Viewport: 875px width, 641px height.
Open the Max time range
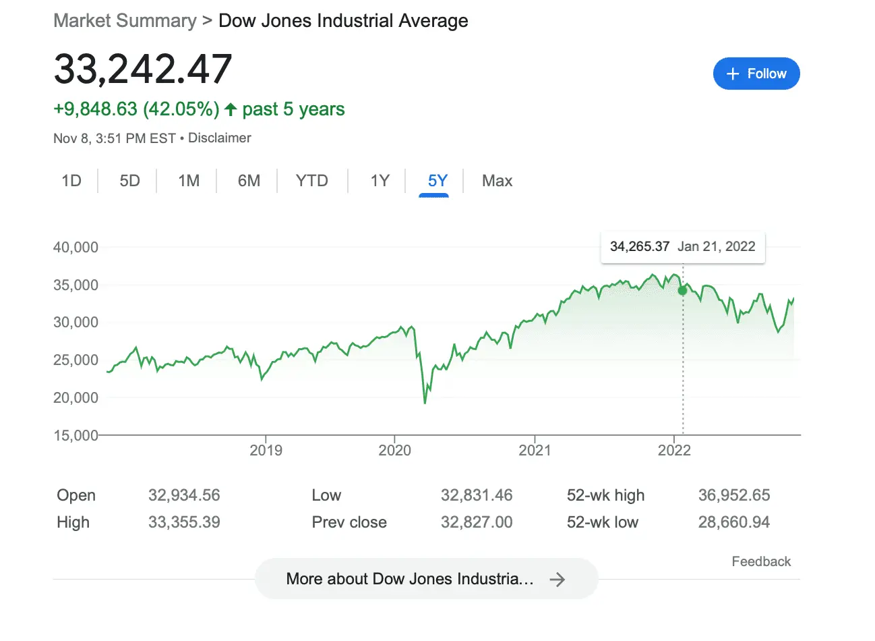pyautogui.click(x=497, y=181)
